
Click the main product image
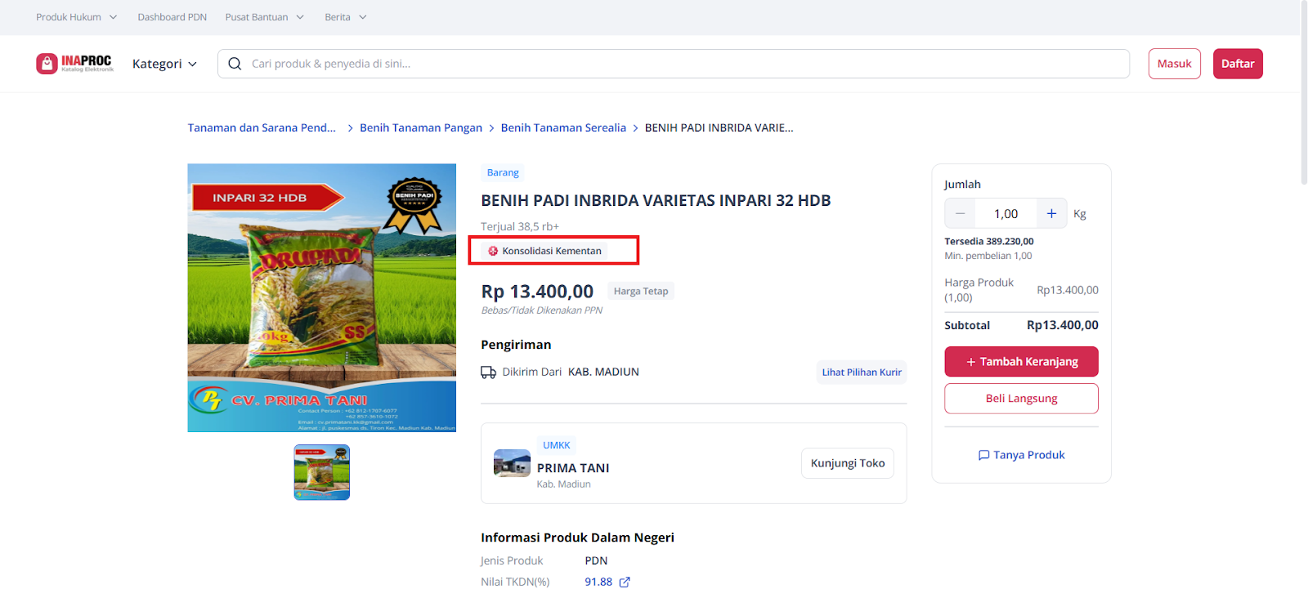[322, 298]
